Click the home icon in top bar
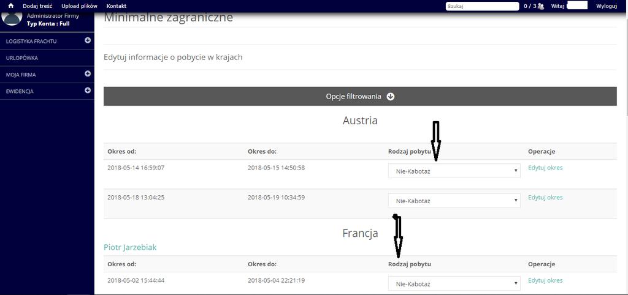628x295 pixels. [x=11, y=6]
